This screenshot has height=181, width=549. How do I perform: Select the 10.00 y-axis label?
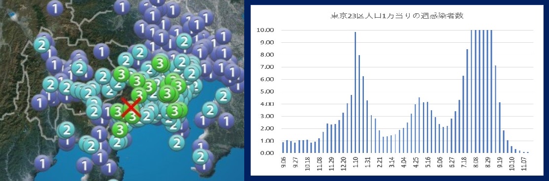tap(267, 30)
